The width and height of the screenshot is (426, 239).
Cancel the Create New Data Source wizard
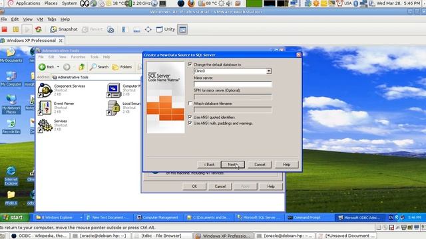click(x=260, y=165)
